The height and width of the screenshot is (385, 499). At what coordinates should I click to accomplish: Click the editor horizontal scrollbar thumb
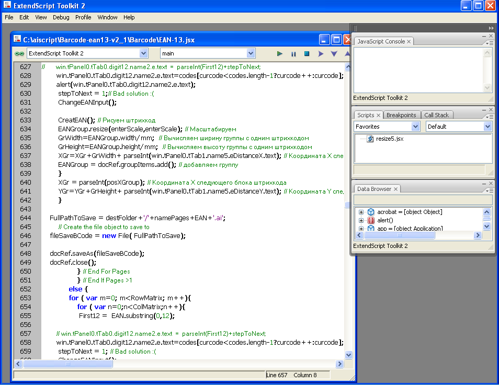pyautogui.click(x=68, y=364)
